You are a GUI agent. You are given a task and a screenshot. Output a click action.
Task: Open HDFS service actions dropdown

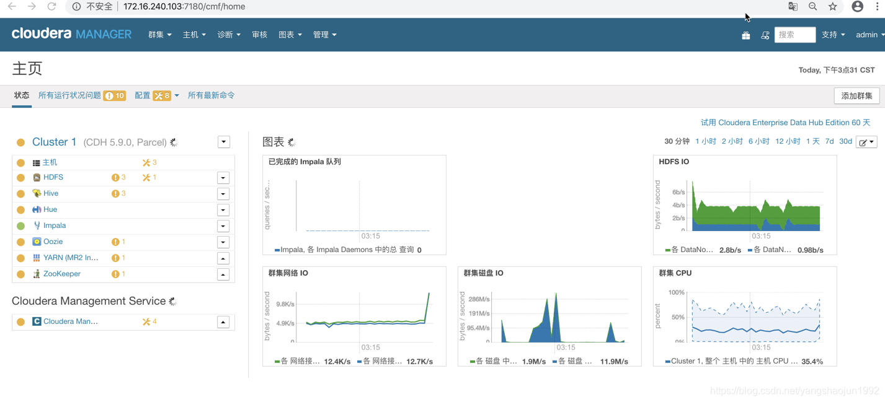[223, 178]
